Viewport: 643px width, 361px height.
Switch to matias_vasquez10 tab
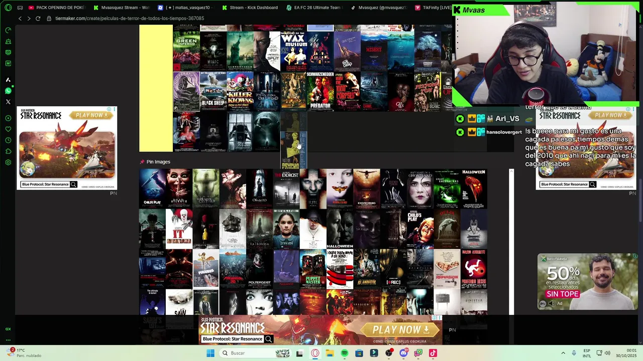(x=185, y=8)
